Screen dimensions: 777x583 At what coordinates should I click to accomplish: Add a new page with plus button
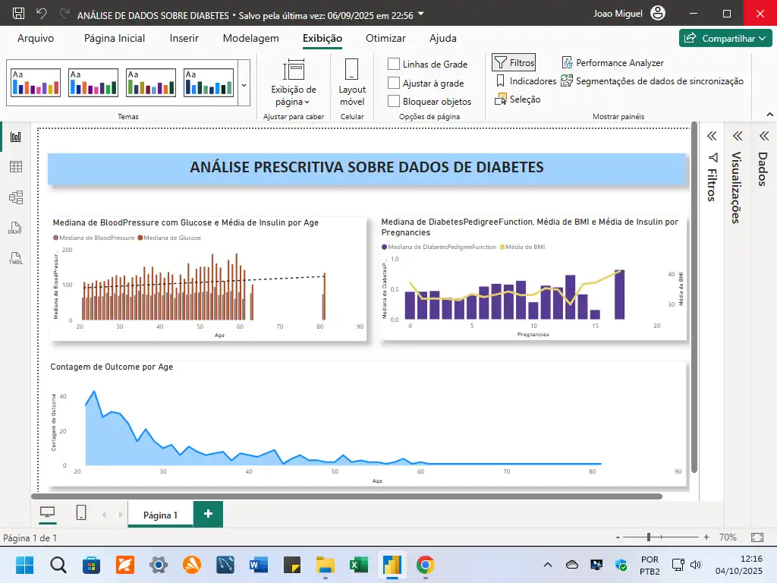tap(208, 514)
